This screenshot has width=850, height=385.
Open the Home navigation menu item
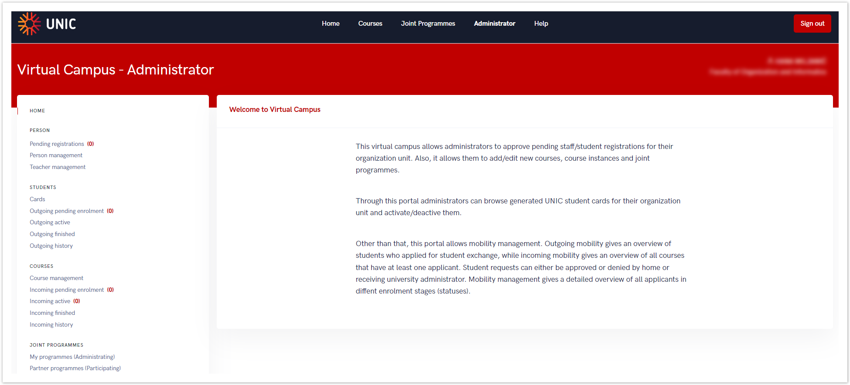(330, 24)
